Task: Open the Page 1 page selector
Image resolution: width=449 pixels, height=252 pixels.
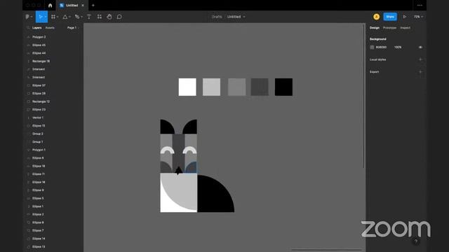Action: click(x=73, y=28)
